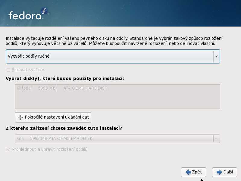This screenshot has width=241, height=181.
Task: Click the right arrow icon on Další
Action: pyautogui.click(x=219, y=172)
